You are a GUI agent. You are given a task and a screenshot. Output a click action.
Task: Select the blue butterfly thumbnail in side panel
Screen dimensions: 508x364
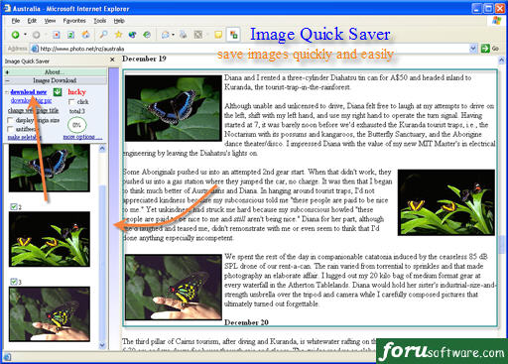50,168
